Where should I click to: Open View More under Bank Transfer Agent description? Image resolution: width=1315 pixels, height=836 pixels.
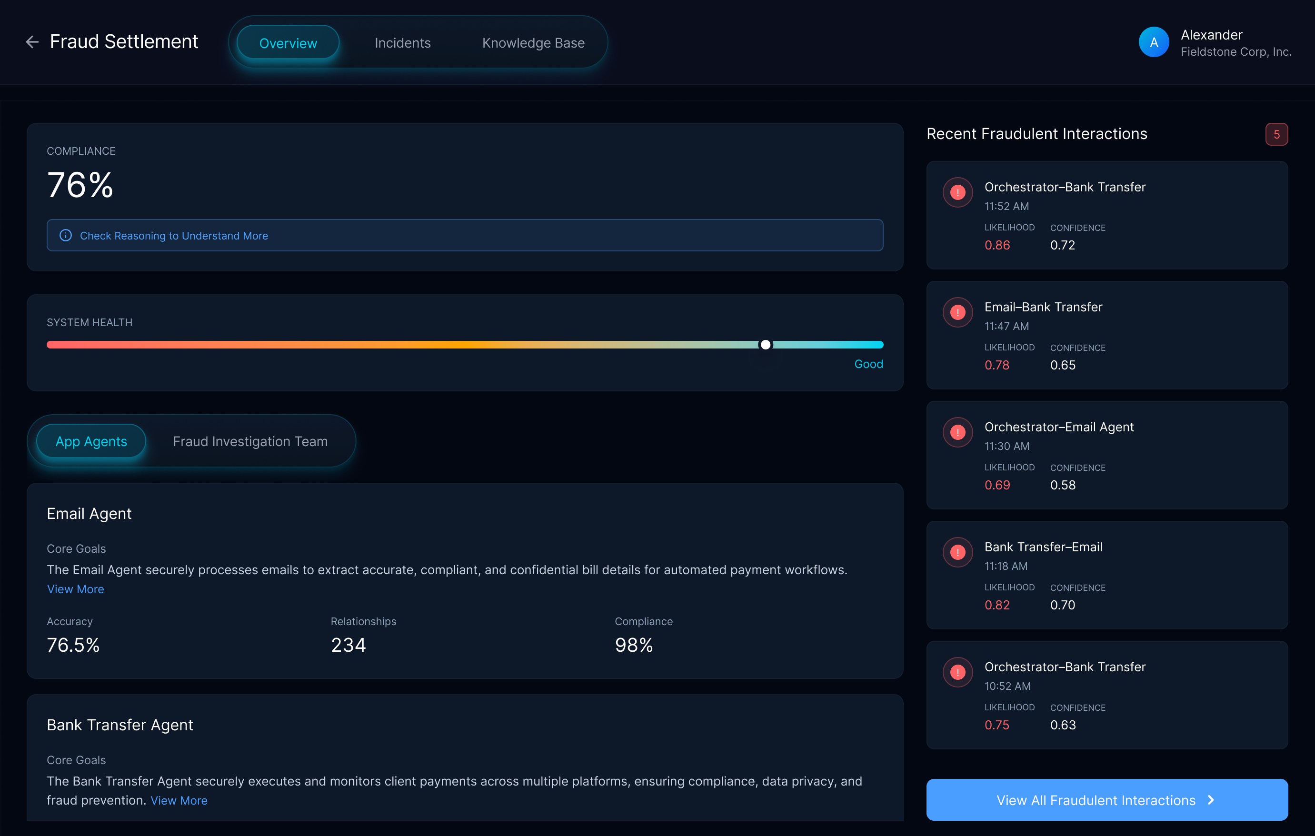[179, 800]
